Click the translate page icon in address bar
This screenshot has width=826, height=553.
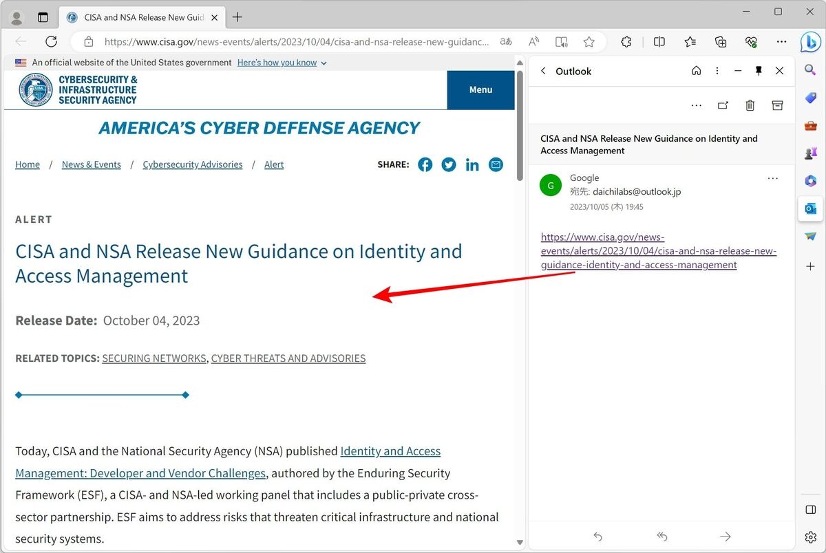[x=506, y=41]
